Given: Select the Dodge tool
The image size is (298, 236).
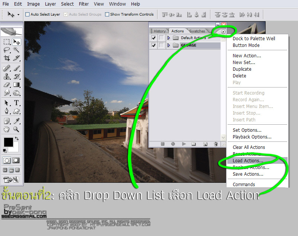Looking at the screenshot, I should click(x=16, y=93).
